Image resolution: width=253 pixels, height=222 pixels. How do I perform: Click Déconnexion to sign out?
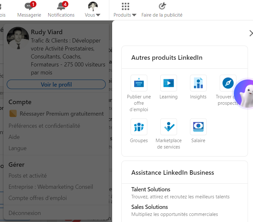pos(25,213)
